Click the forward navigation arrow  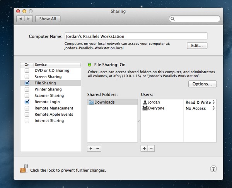(29, 19)
